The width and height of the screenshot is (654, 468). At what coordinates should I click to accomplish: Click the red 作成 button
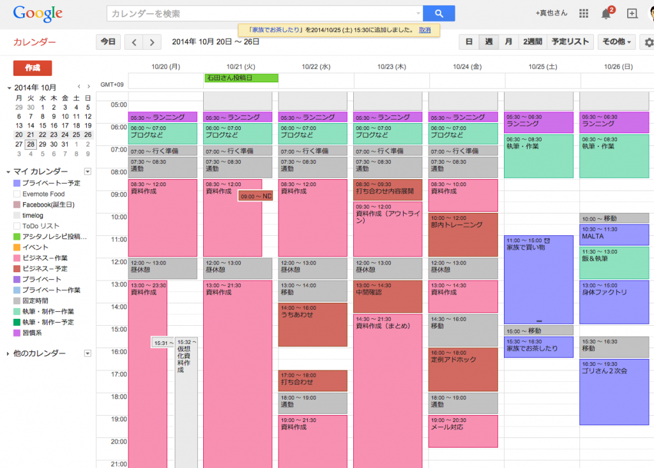33,68
